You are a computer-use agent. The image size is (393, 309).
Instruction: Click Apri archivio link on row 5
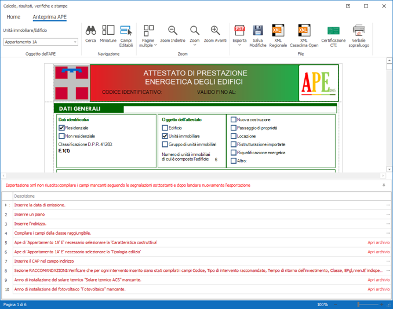tap(378, 242)
